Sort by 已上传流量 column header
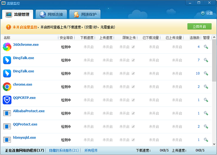The image size is (217, 155). coord(174,38)
